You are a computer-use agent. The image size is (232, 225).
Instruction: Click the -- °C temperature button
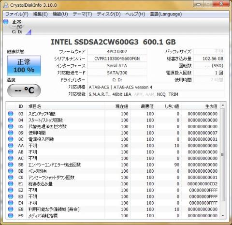click(24, 90)
